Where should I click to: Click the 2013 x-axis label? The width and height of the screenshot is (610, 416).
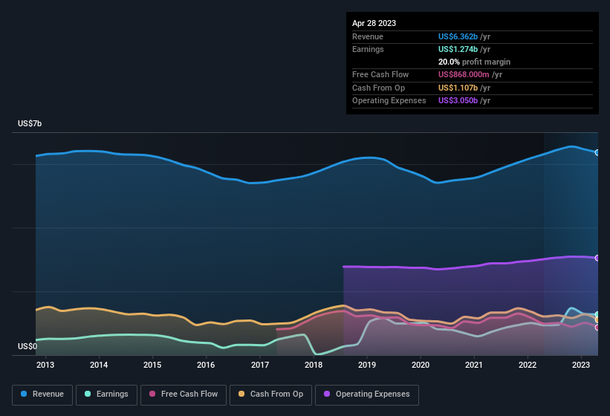pyautogui.click(x=45, y=365)
